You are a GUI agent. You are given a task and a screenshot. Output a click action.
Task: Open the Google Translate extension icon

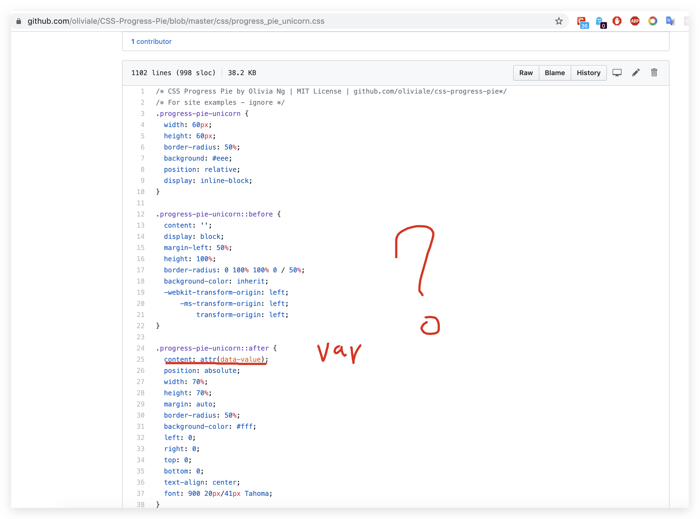click(670, 21)
